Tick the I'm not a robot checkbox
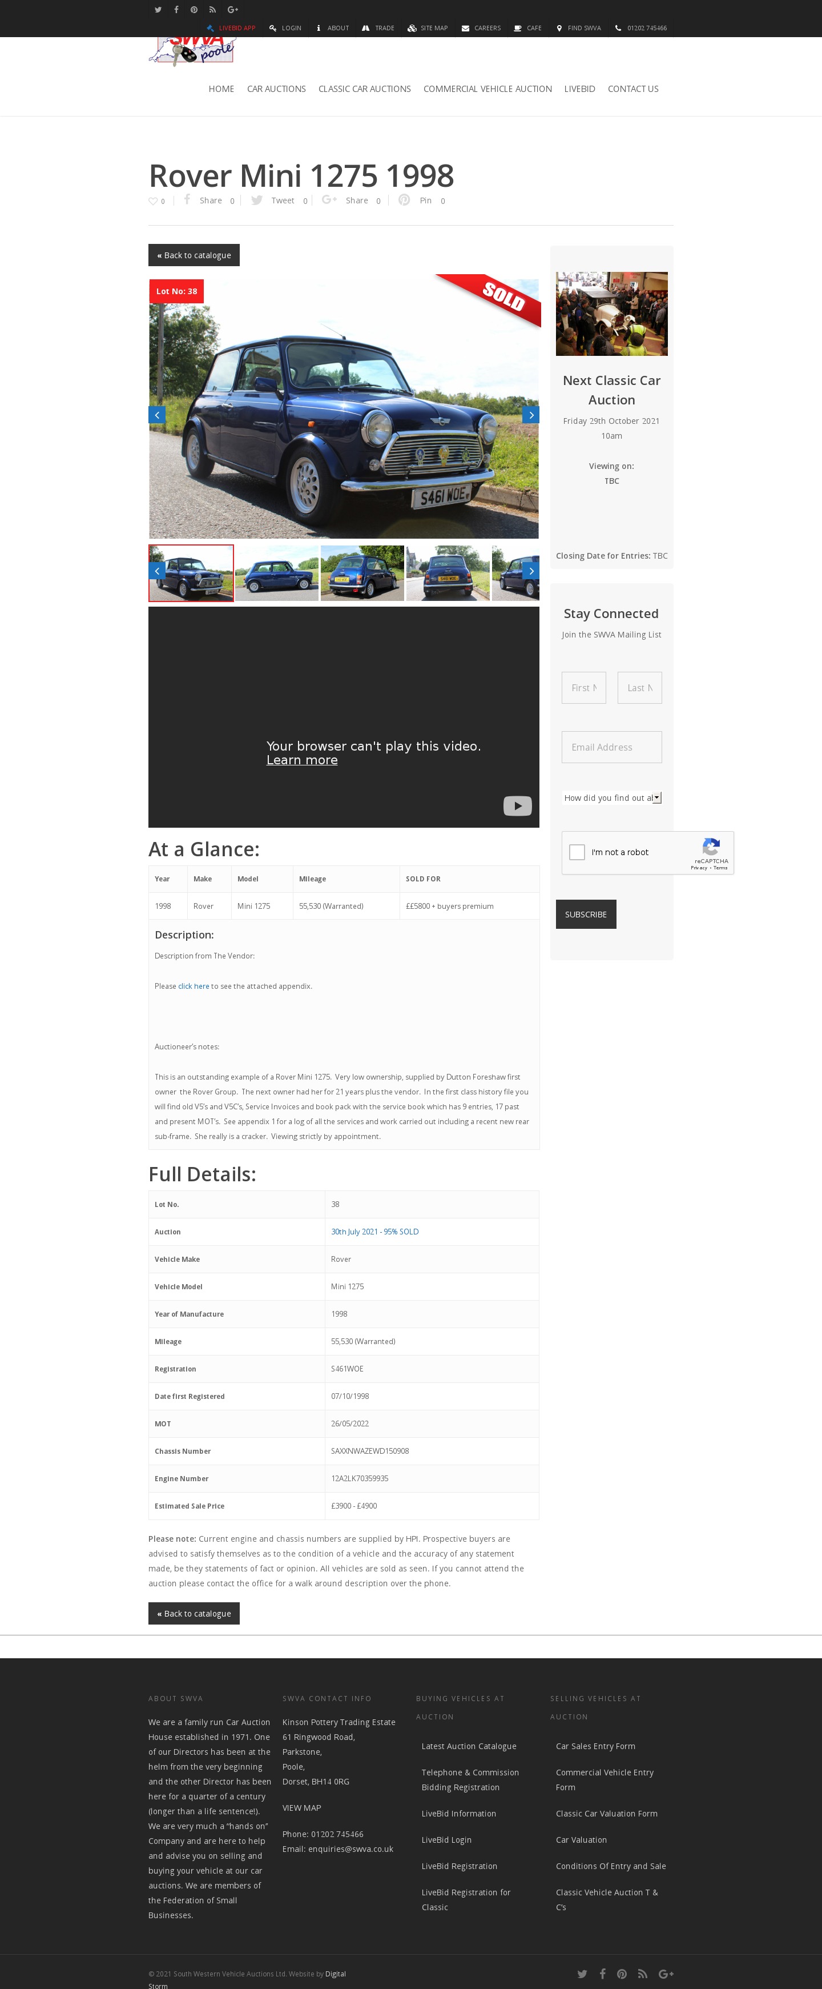Screen dimensions: 822x1989 [x=577, y=852]
